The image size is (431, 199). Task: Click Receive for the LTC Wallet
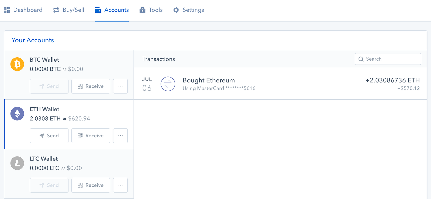(91, 185)
